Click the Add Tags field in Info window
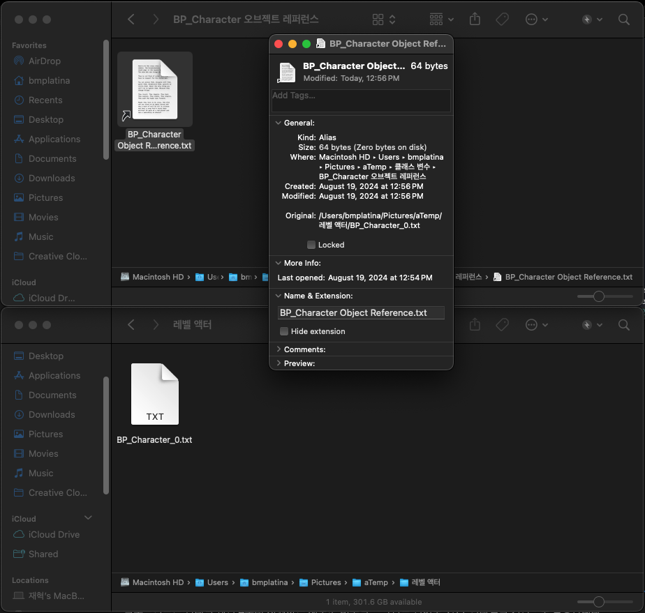 (x=361, y=100)
